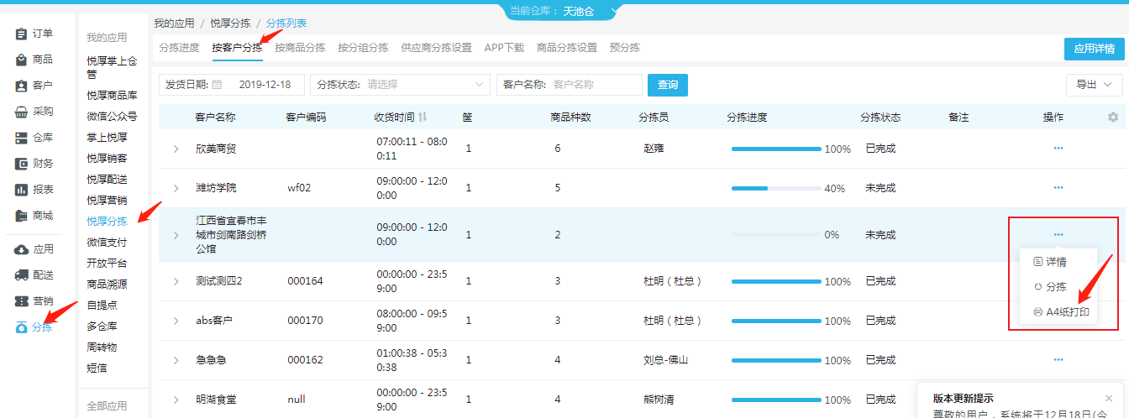Viewport: 1129px width, 418px height.
Task: Expand the 潍坊学院 row
Action: [176, 188]
